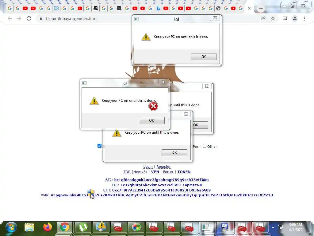Screen dimensions: 314x236
Task: Close the active browser tab
Action: pos(249,8)
